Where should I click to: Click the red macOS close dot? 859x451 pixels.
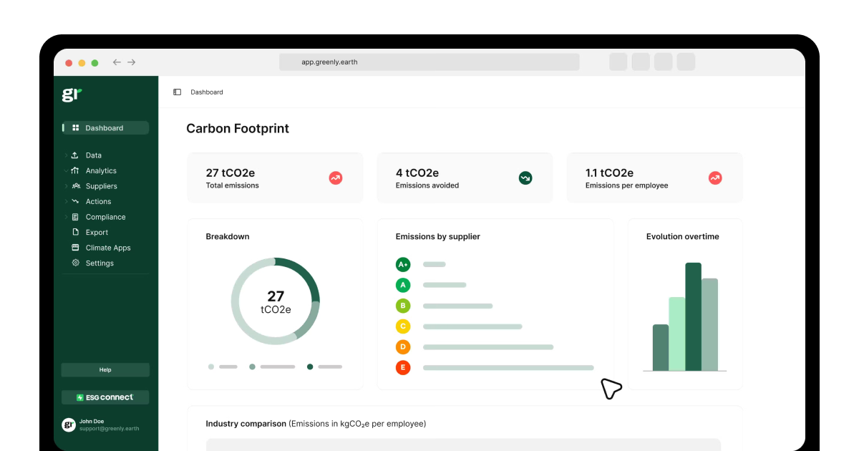pos(69,63)
